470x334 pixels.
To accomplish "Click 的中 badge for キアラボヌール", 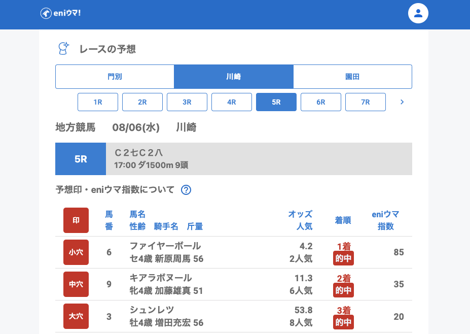I will point(343,290).
